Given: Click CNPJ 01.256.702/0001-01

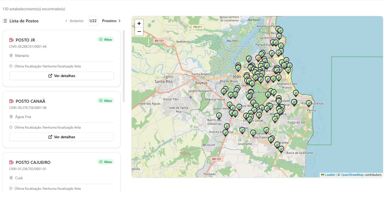Looking at the screenshot, I should click(28, 169).
